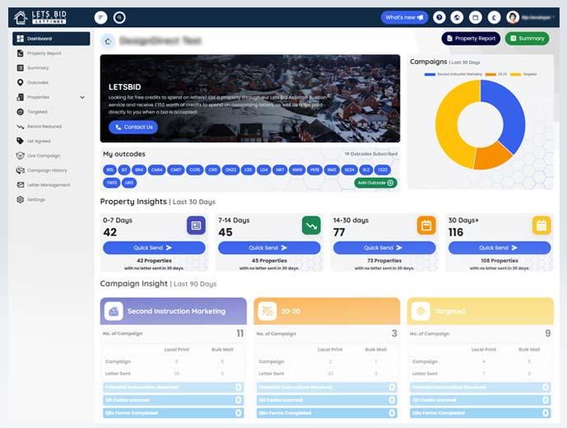Go to Letter Management in sidebar
The width and height of the screenshot is (567, 428).
click(44, 185)
